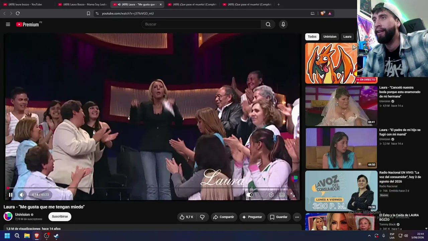
Task: Open Brave browser taskbar icon
Action: click(x=37, y=236)
